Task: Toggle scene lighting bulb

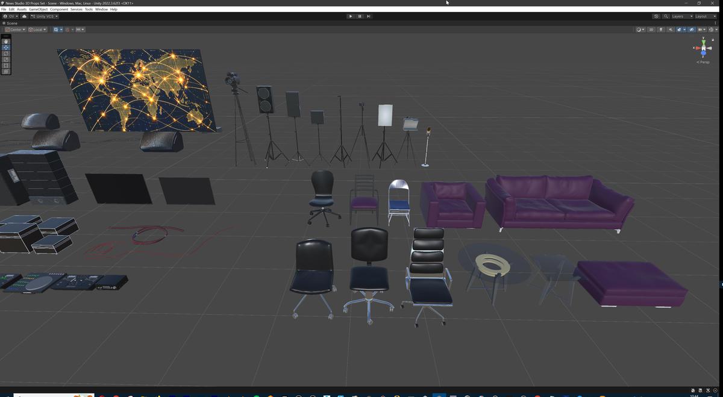Action: (x=661, y=30)
